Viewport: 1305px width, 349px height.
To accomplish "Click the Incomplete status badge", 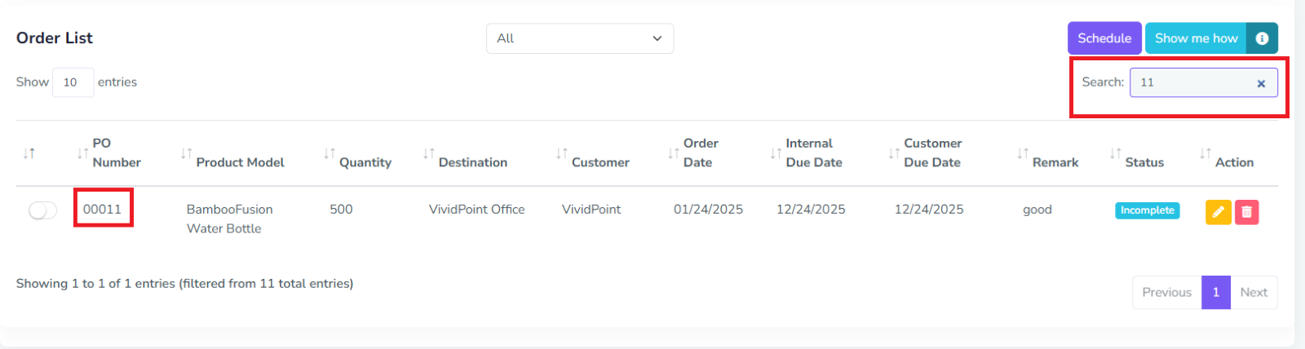I will (1147, 210).
